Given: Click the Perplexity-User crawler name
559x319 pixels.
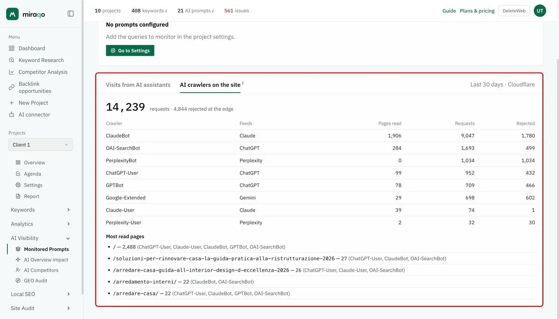Looking at the screenshot, I should (x=123, y=222).
